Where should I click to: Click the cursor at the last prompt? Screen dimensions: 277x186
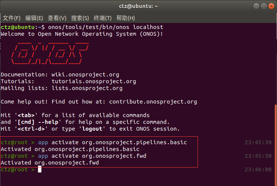click(40, 170)
